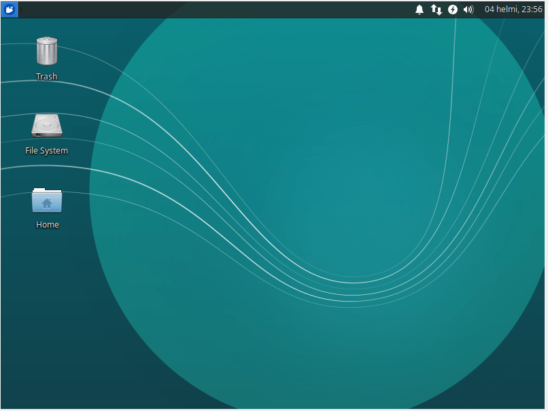Click the 23:56 time display
This screenshot has width=548, height=411.
point(532,10)
